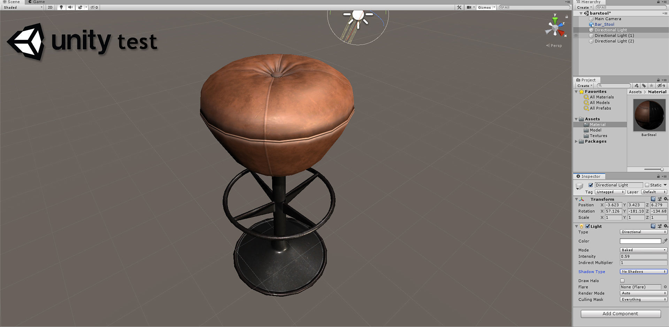Screen dimensions: 669x327
Task: Enable the Draw Halo checkbox
Action: [x=622, y=280]
